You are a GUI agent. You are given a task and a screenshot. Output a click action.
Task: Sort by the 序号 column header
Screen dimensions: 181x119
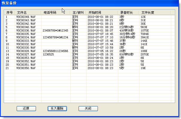coord(10,13)
